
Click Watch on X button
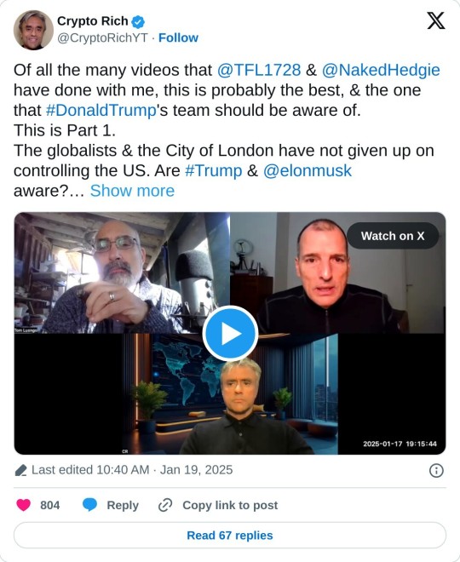click(393, 236)
